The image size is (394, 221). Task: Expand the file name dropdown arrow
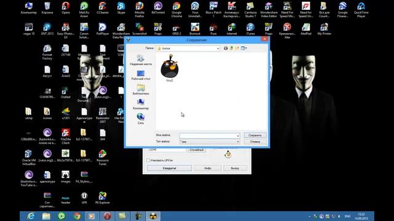coord(238,136)
